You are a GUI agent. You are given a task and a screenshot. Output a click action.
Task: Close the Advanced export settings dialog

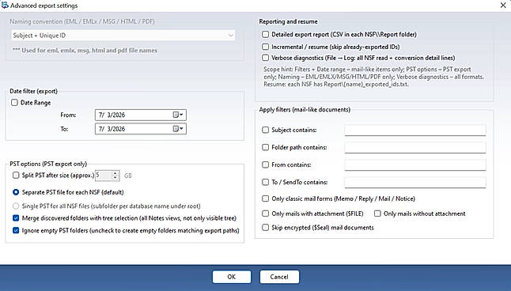pos(503,6)
